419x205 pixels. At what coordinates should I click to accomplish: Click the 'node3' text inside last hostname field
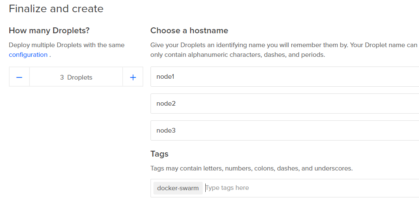coord(166,130)
